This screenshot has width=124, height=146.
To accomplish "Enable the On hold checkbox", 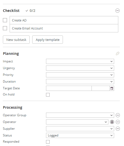I will 48,95.
